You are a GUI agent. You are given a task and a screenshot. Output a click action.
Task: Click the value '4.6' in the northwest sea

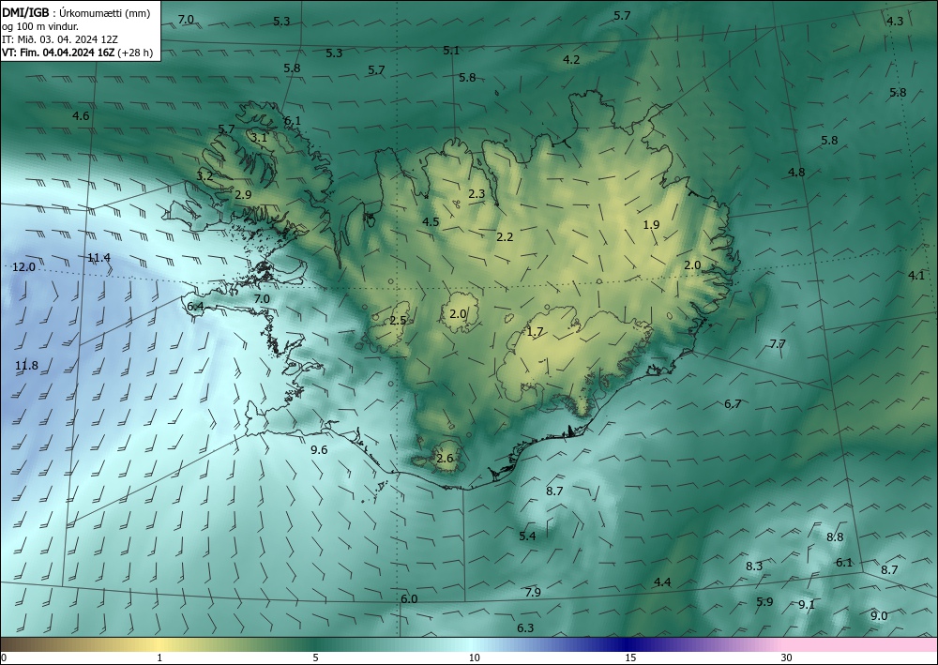click(x=81, y=116)
